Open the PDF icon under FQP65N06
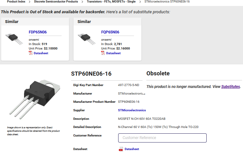The height and width of the screenshot is (157, 243). [x=103, y=53]
